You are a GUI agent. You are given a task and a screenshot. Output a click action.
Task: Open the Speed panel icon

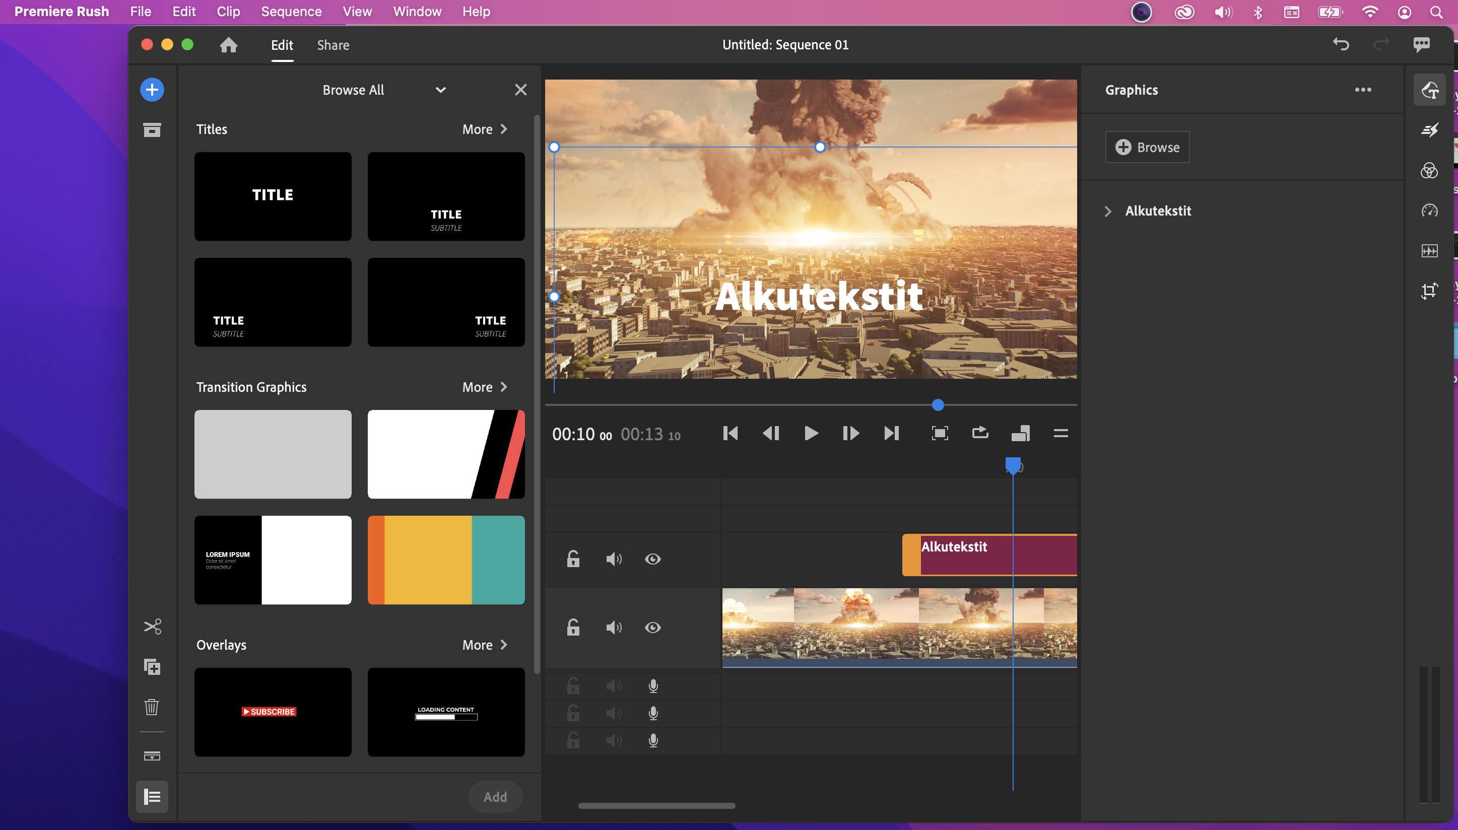[x=1429, y=211]
